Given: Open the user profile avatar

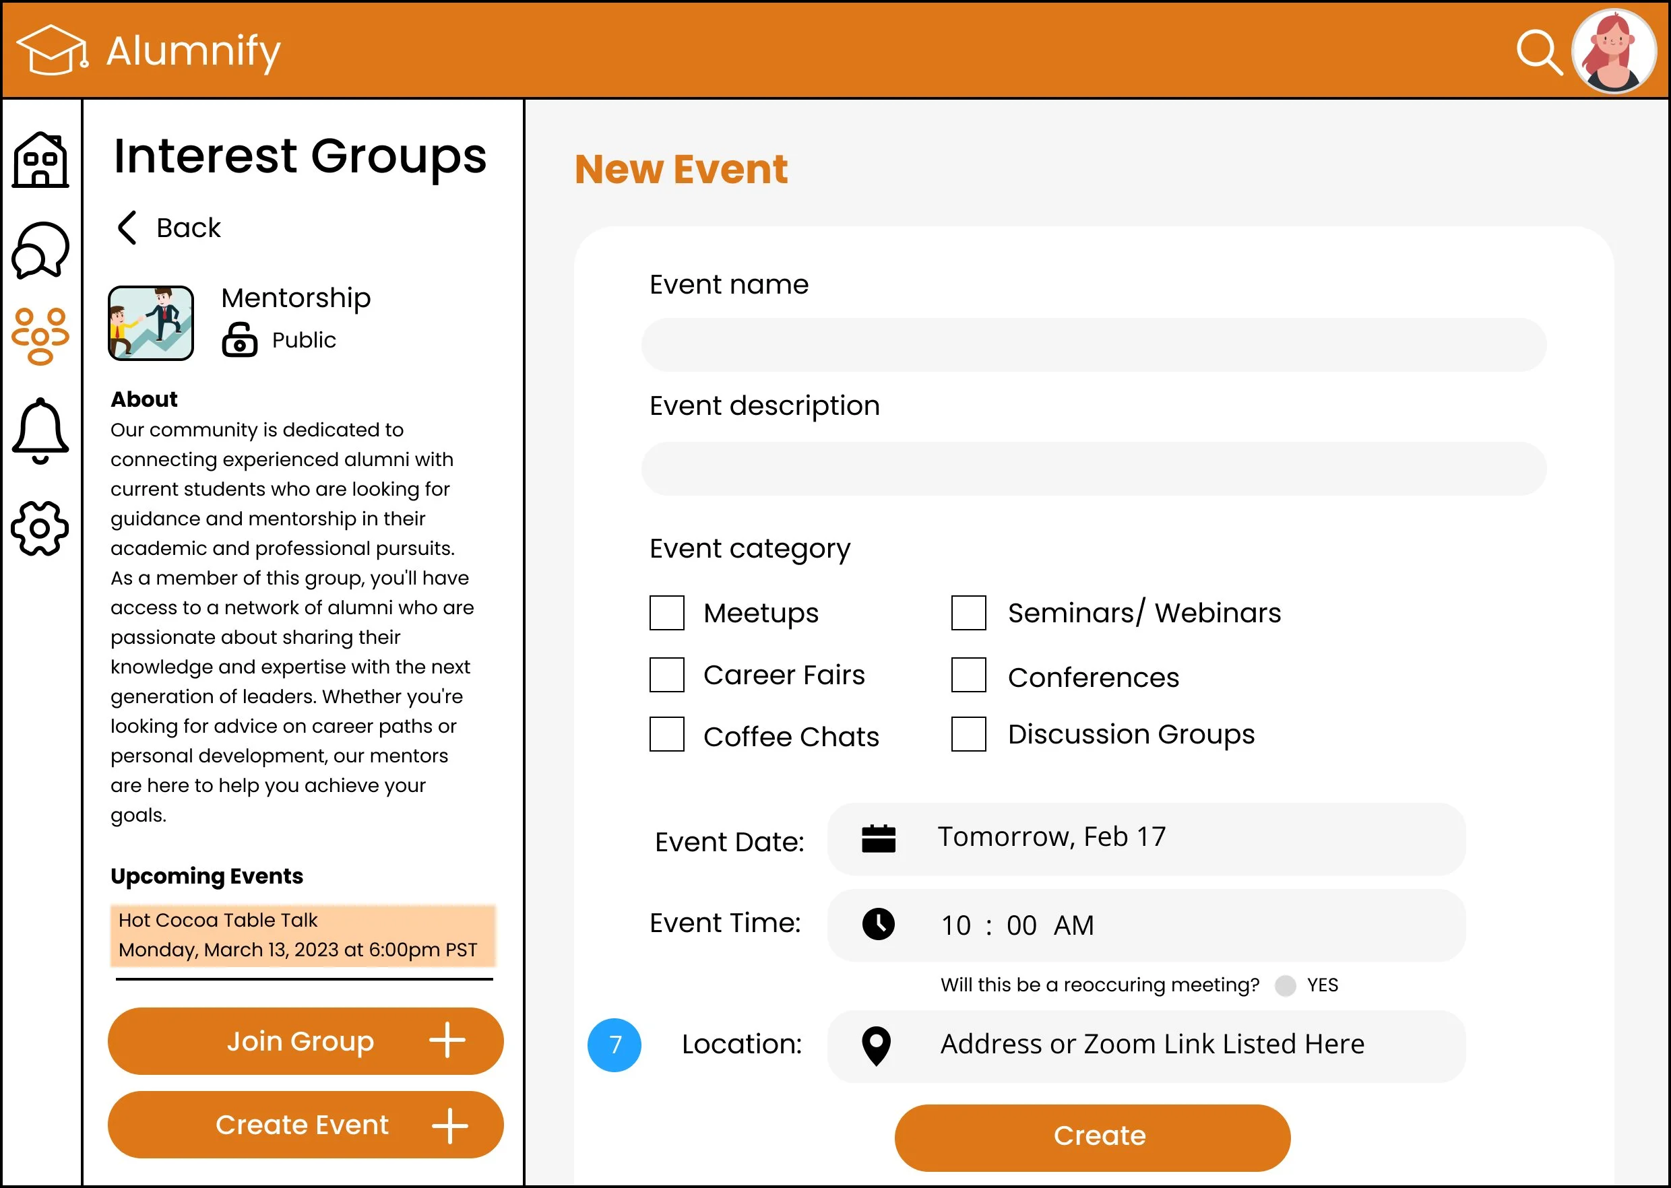Looking at the screenshot, I should pyautogui.click(x=1613, y=51).
